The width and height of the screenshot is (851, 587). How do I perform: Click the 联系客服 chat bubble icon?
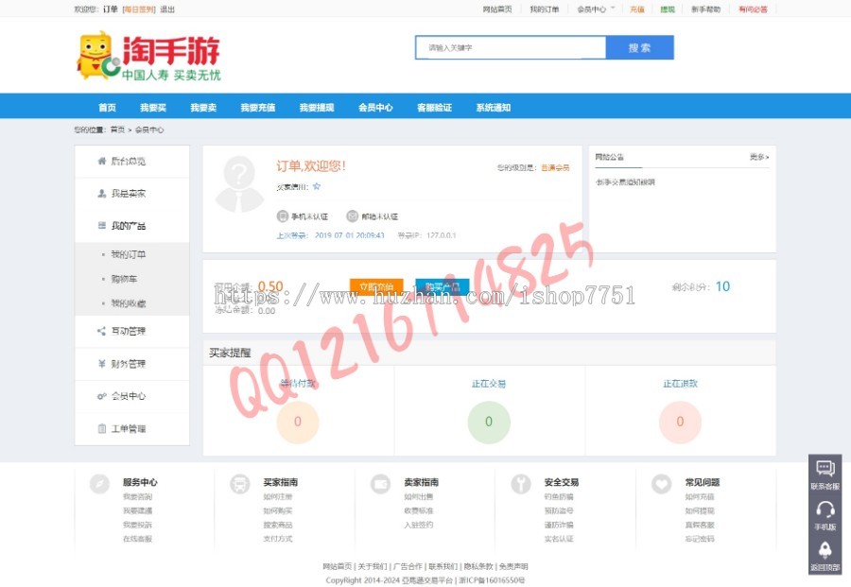(825, 468)
